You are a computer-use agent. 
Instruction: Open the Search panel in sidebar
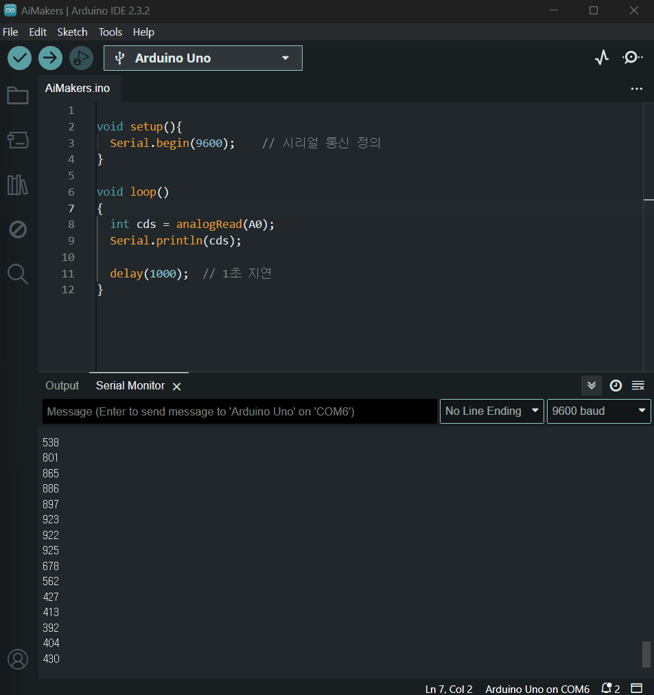pyautogui.click(x=18, y=274)
